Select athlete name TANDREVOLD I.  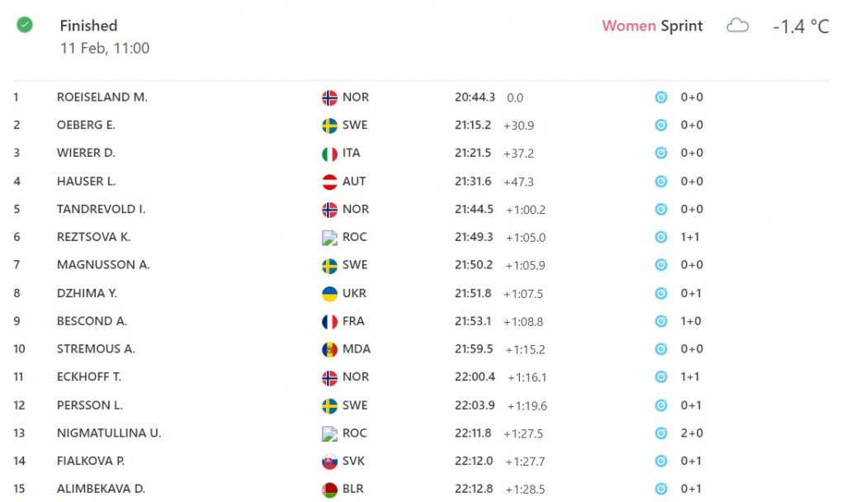tap(101, 209)
